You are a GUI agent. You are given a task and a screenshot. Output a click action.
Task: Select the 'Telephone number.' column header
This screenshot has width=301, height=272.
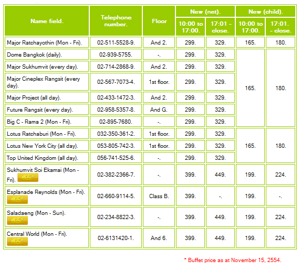click(x=116, y=21)
